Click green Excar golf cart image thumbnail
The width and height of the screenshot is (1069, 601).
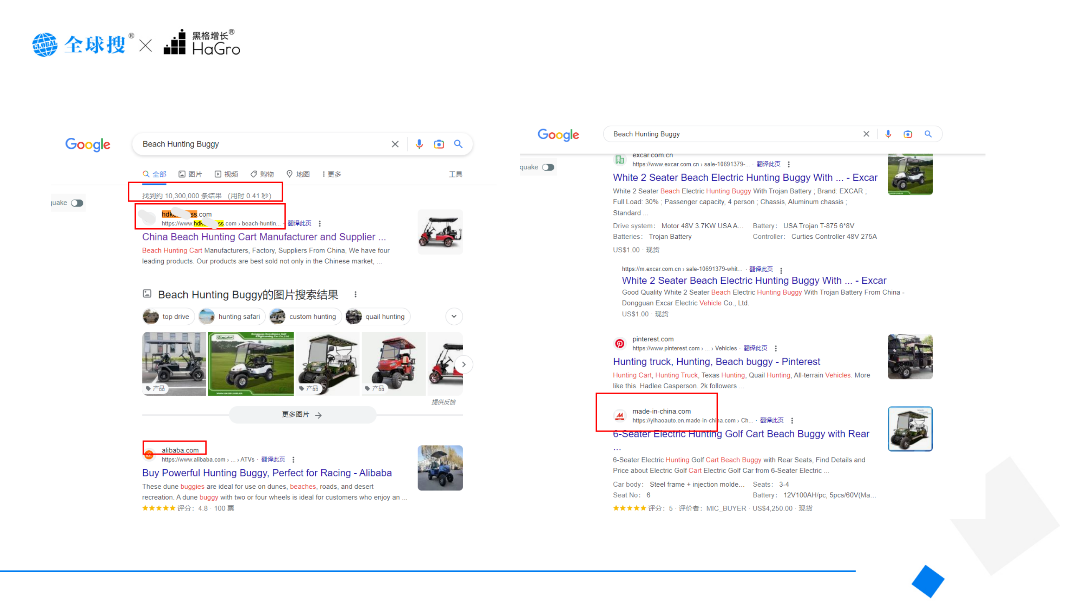pos(251,364)
